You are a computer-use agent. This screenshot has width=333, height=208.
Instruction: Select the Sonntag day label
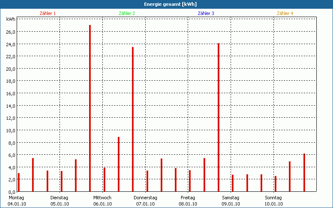(273, 198)
